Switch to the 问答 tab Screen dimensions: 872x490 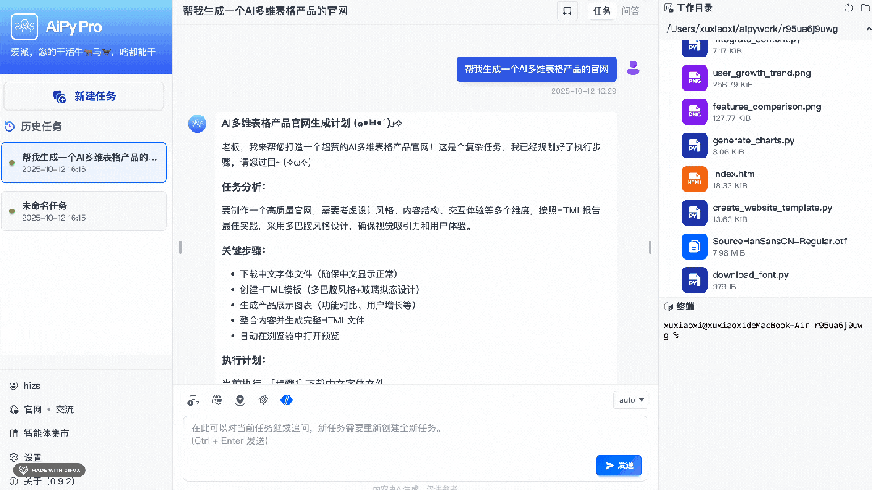point(630,11)
